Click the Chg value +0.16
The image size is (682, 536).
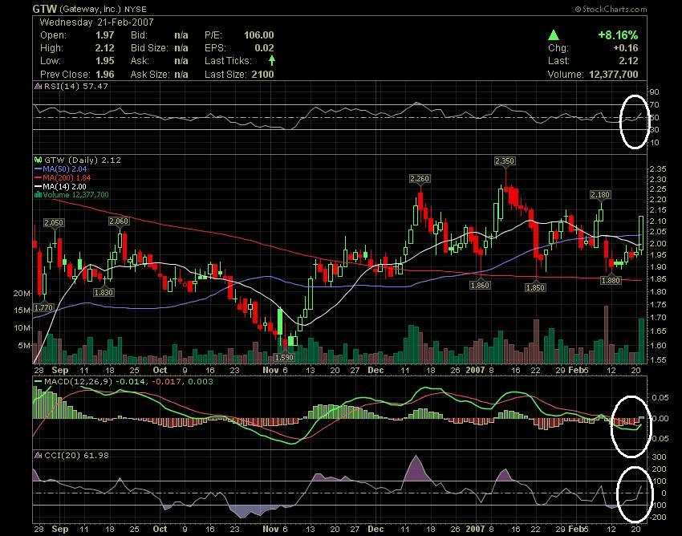pyautogui.click(x=626, y=48)
